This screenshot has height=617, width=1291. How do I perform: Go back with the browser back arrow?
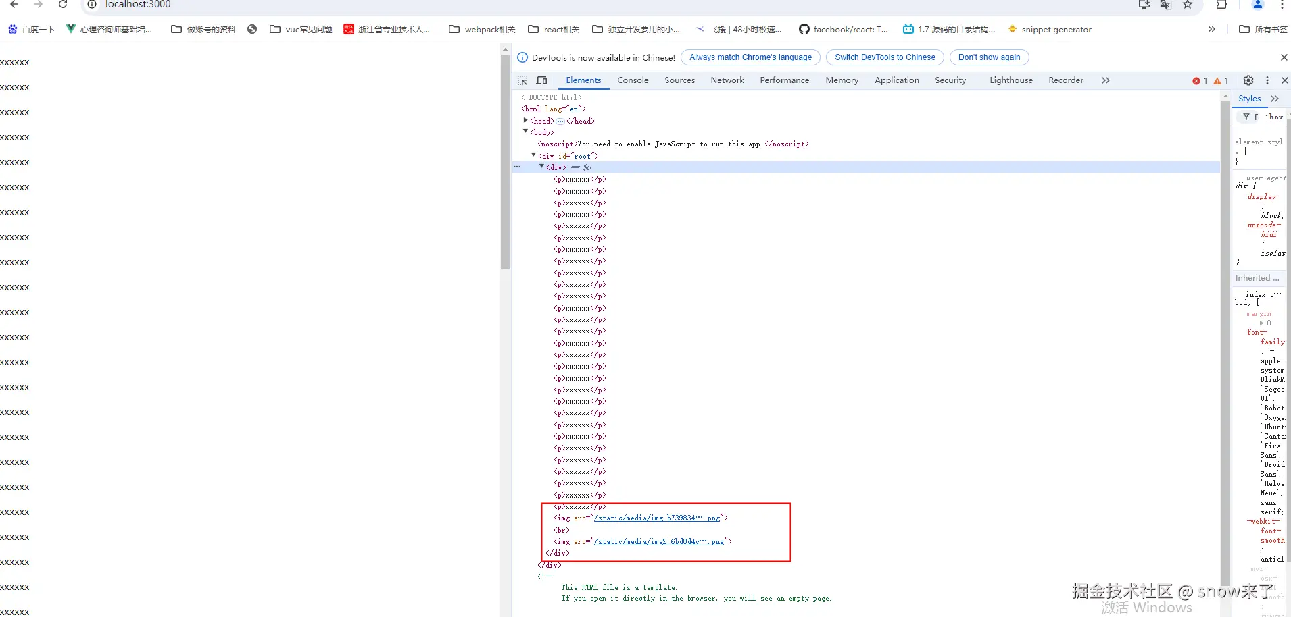[x=14, y=4]
